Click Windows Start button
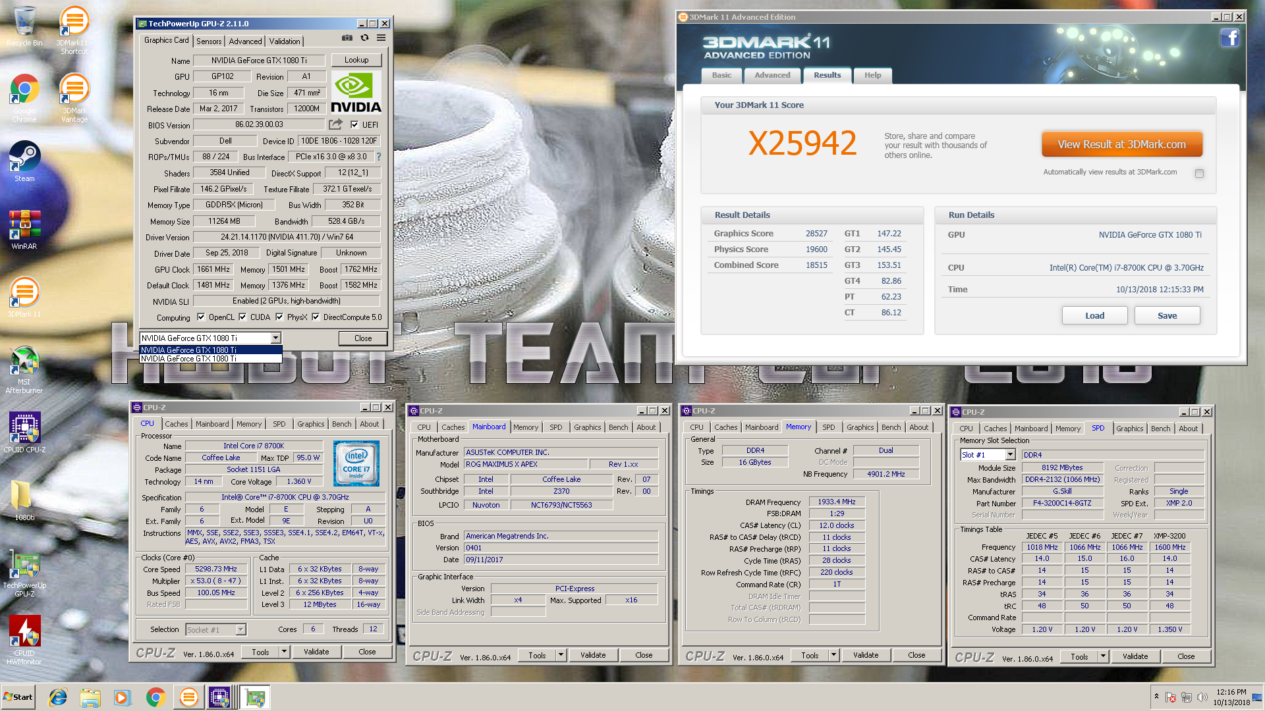 point(18,697)
